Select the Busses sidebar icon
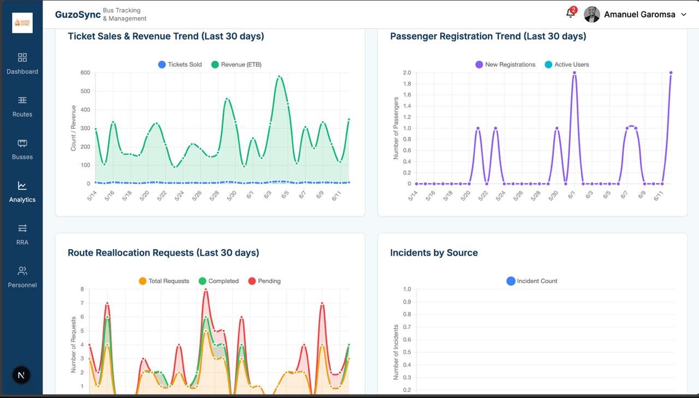The image size is (699, 398). [x=22, y=143]
